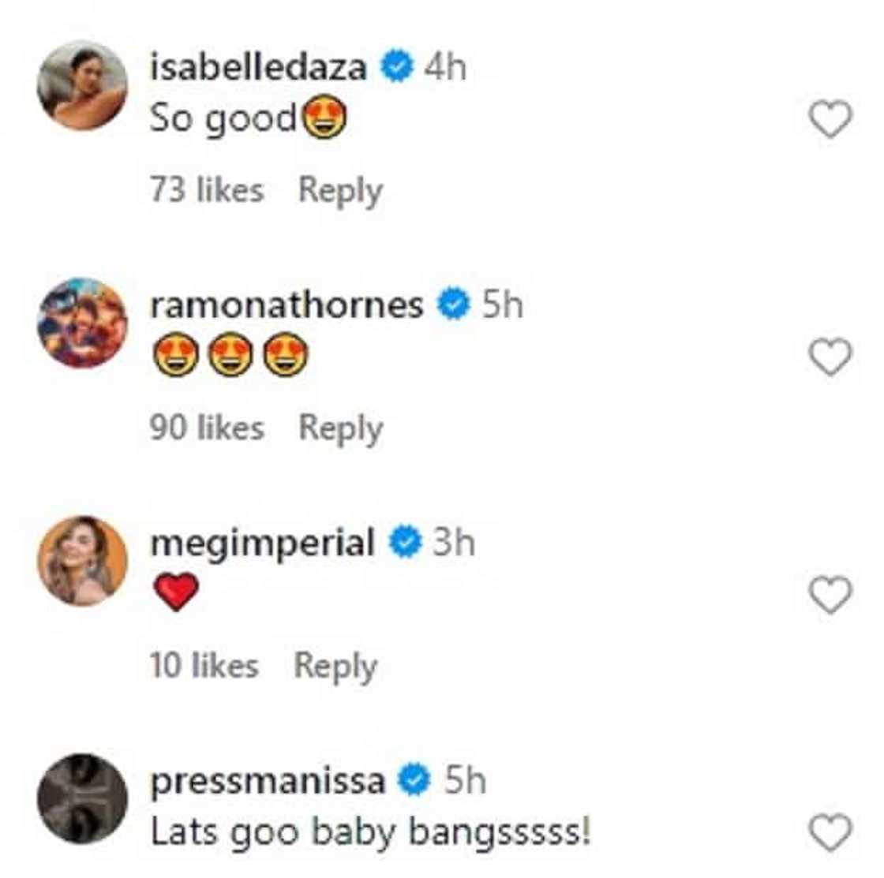Visit ramonathornes username link

[x=287, y=304]
